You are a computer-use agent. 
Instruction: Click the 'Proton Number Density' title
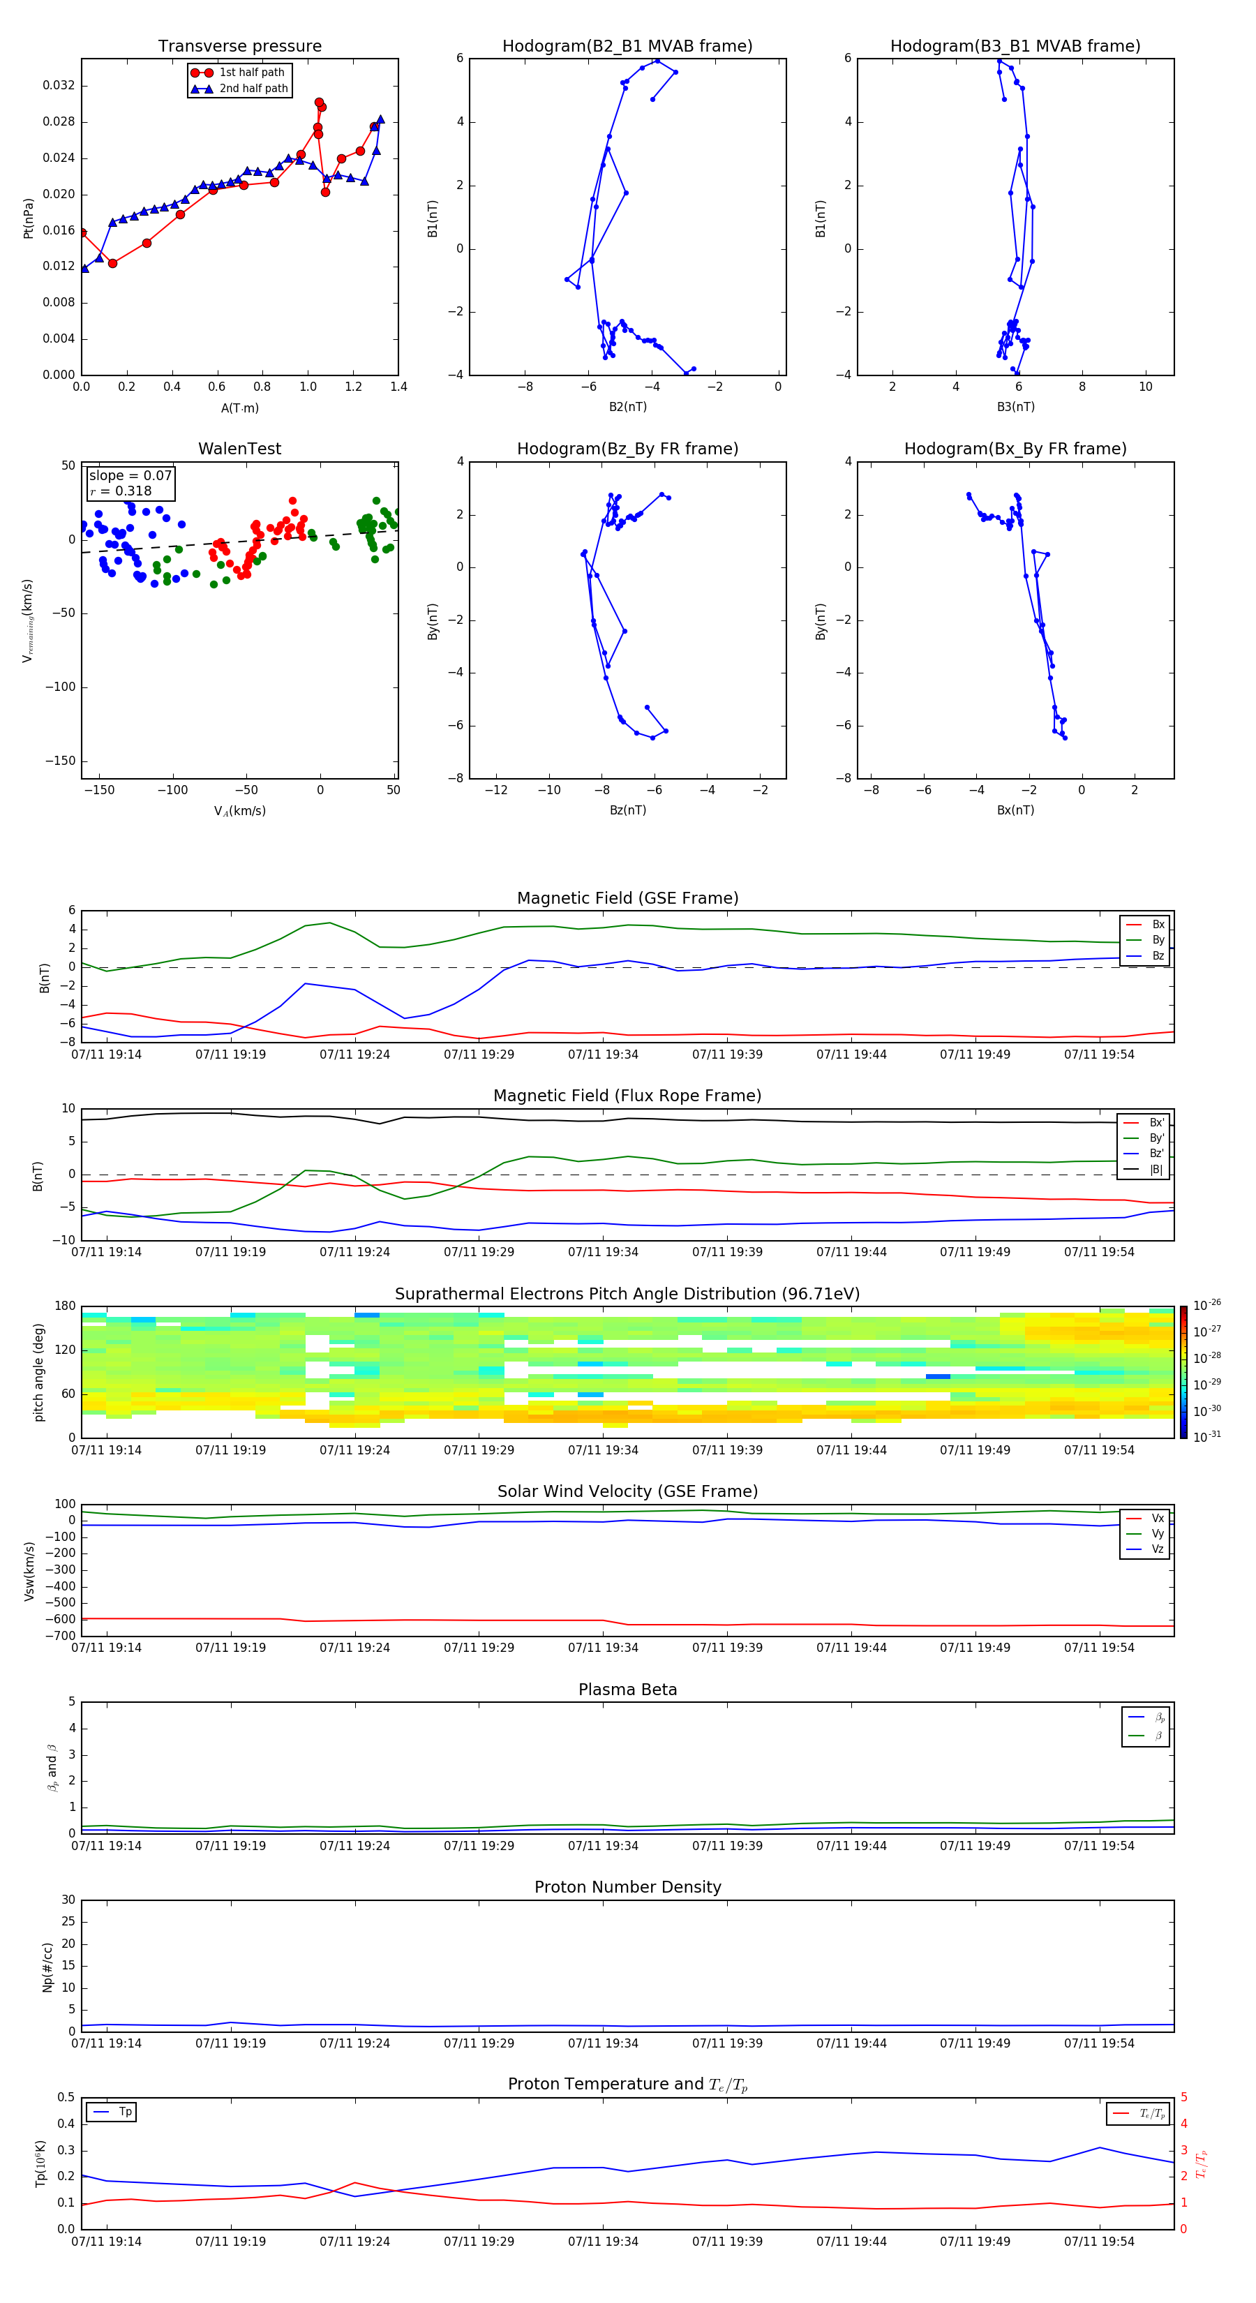(x=627, y=1887)
